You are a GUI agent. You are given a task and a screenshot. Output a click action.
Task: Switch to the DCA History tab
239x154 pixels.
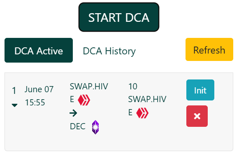point(109,51)
